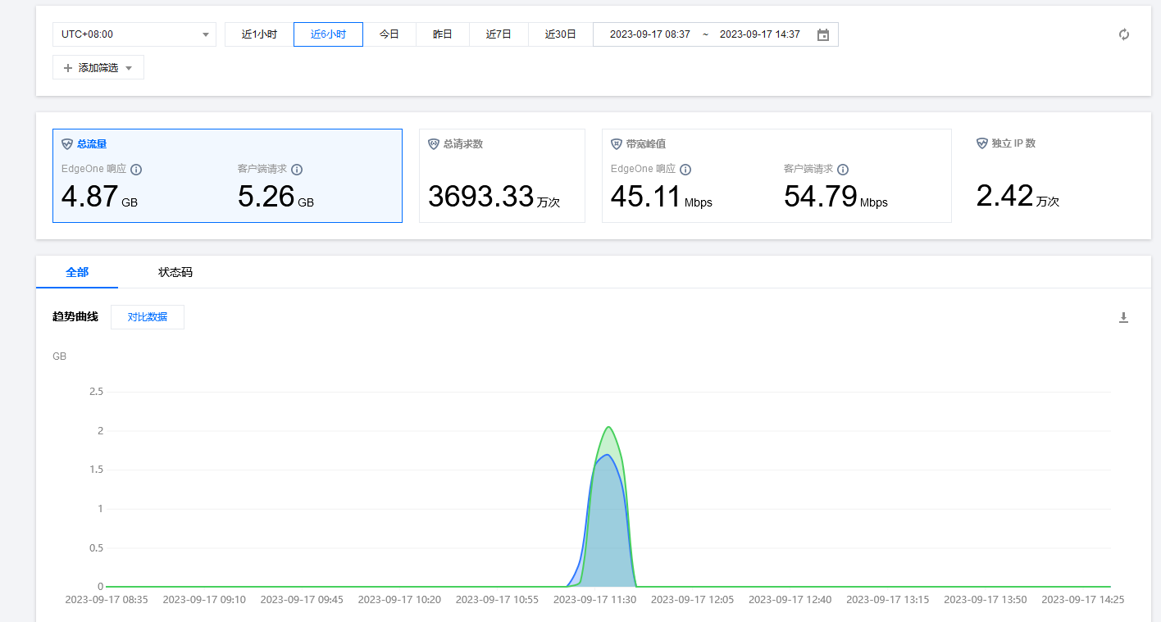The height and width of the screenshot is (622, 1161).
Task: Click the 54.79 Mbps value
Action: [835, 197]
